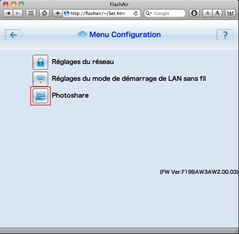Screen dimensions: 239x234
Task: Open Réglages du réseau text link
Action: (83, 62)
